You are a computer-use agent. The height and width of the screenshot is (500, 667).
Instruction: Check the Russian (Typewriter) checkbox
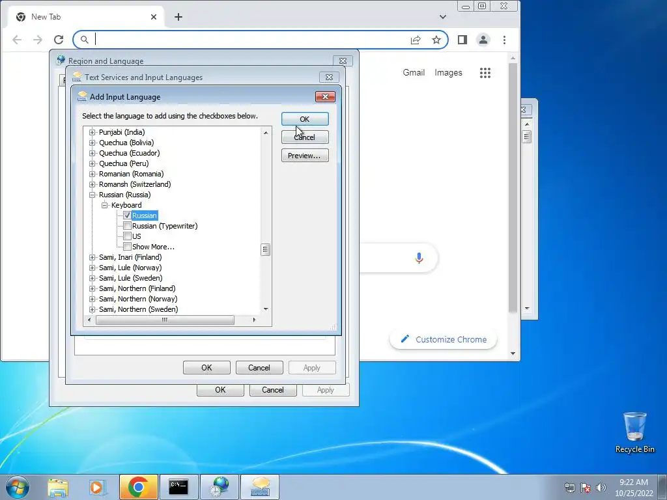point(127,226)
